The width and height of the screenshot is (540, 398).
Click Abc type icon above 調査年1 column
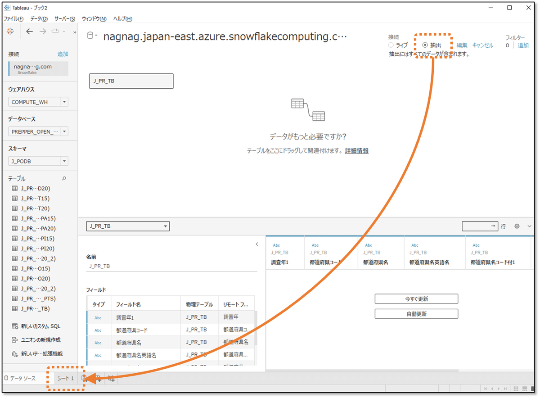click(276, 245)
